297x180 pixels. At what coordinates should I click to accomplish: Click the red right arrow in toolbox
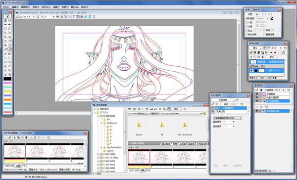9,24
